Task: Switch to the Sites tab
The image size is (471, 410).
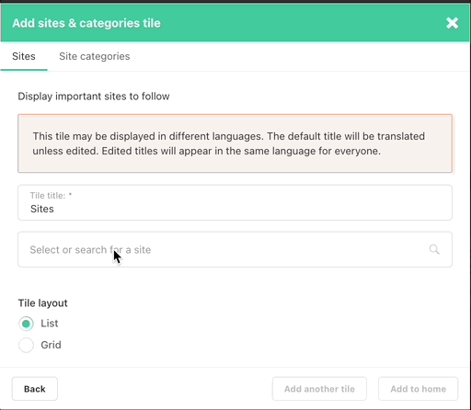Action: point(24,56)
